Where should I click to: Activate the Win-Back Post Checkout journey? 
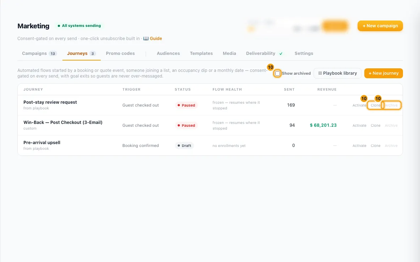tap(359, 125)
